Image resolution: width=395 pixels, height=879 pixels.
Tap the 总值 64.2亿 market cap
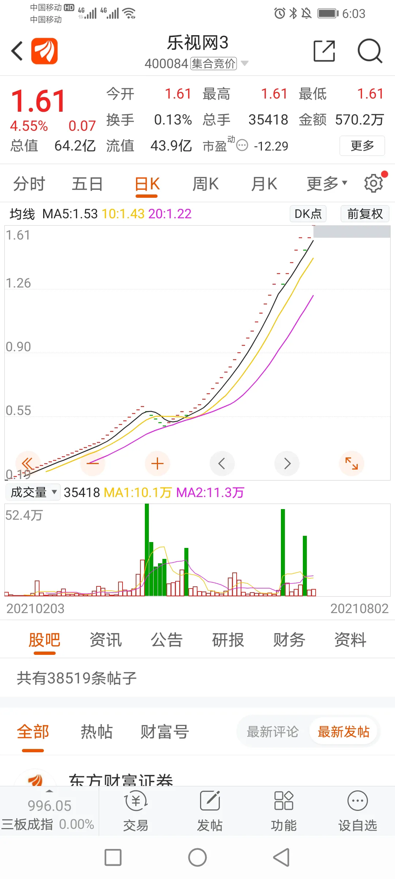[x=53, y=146]
